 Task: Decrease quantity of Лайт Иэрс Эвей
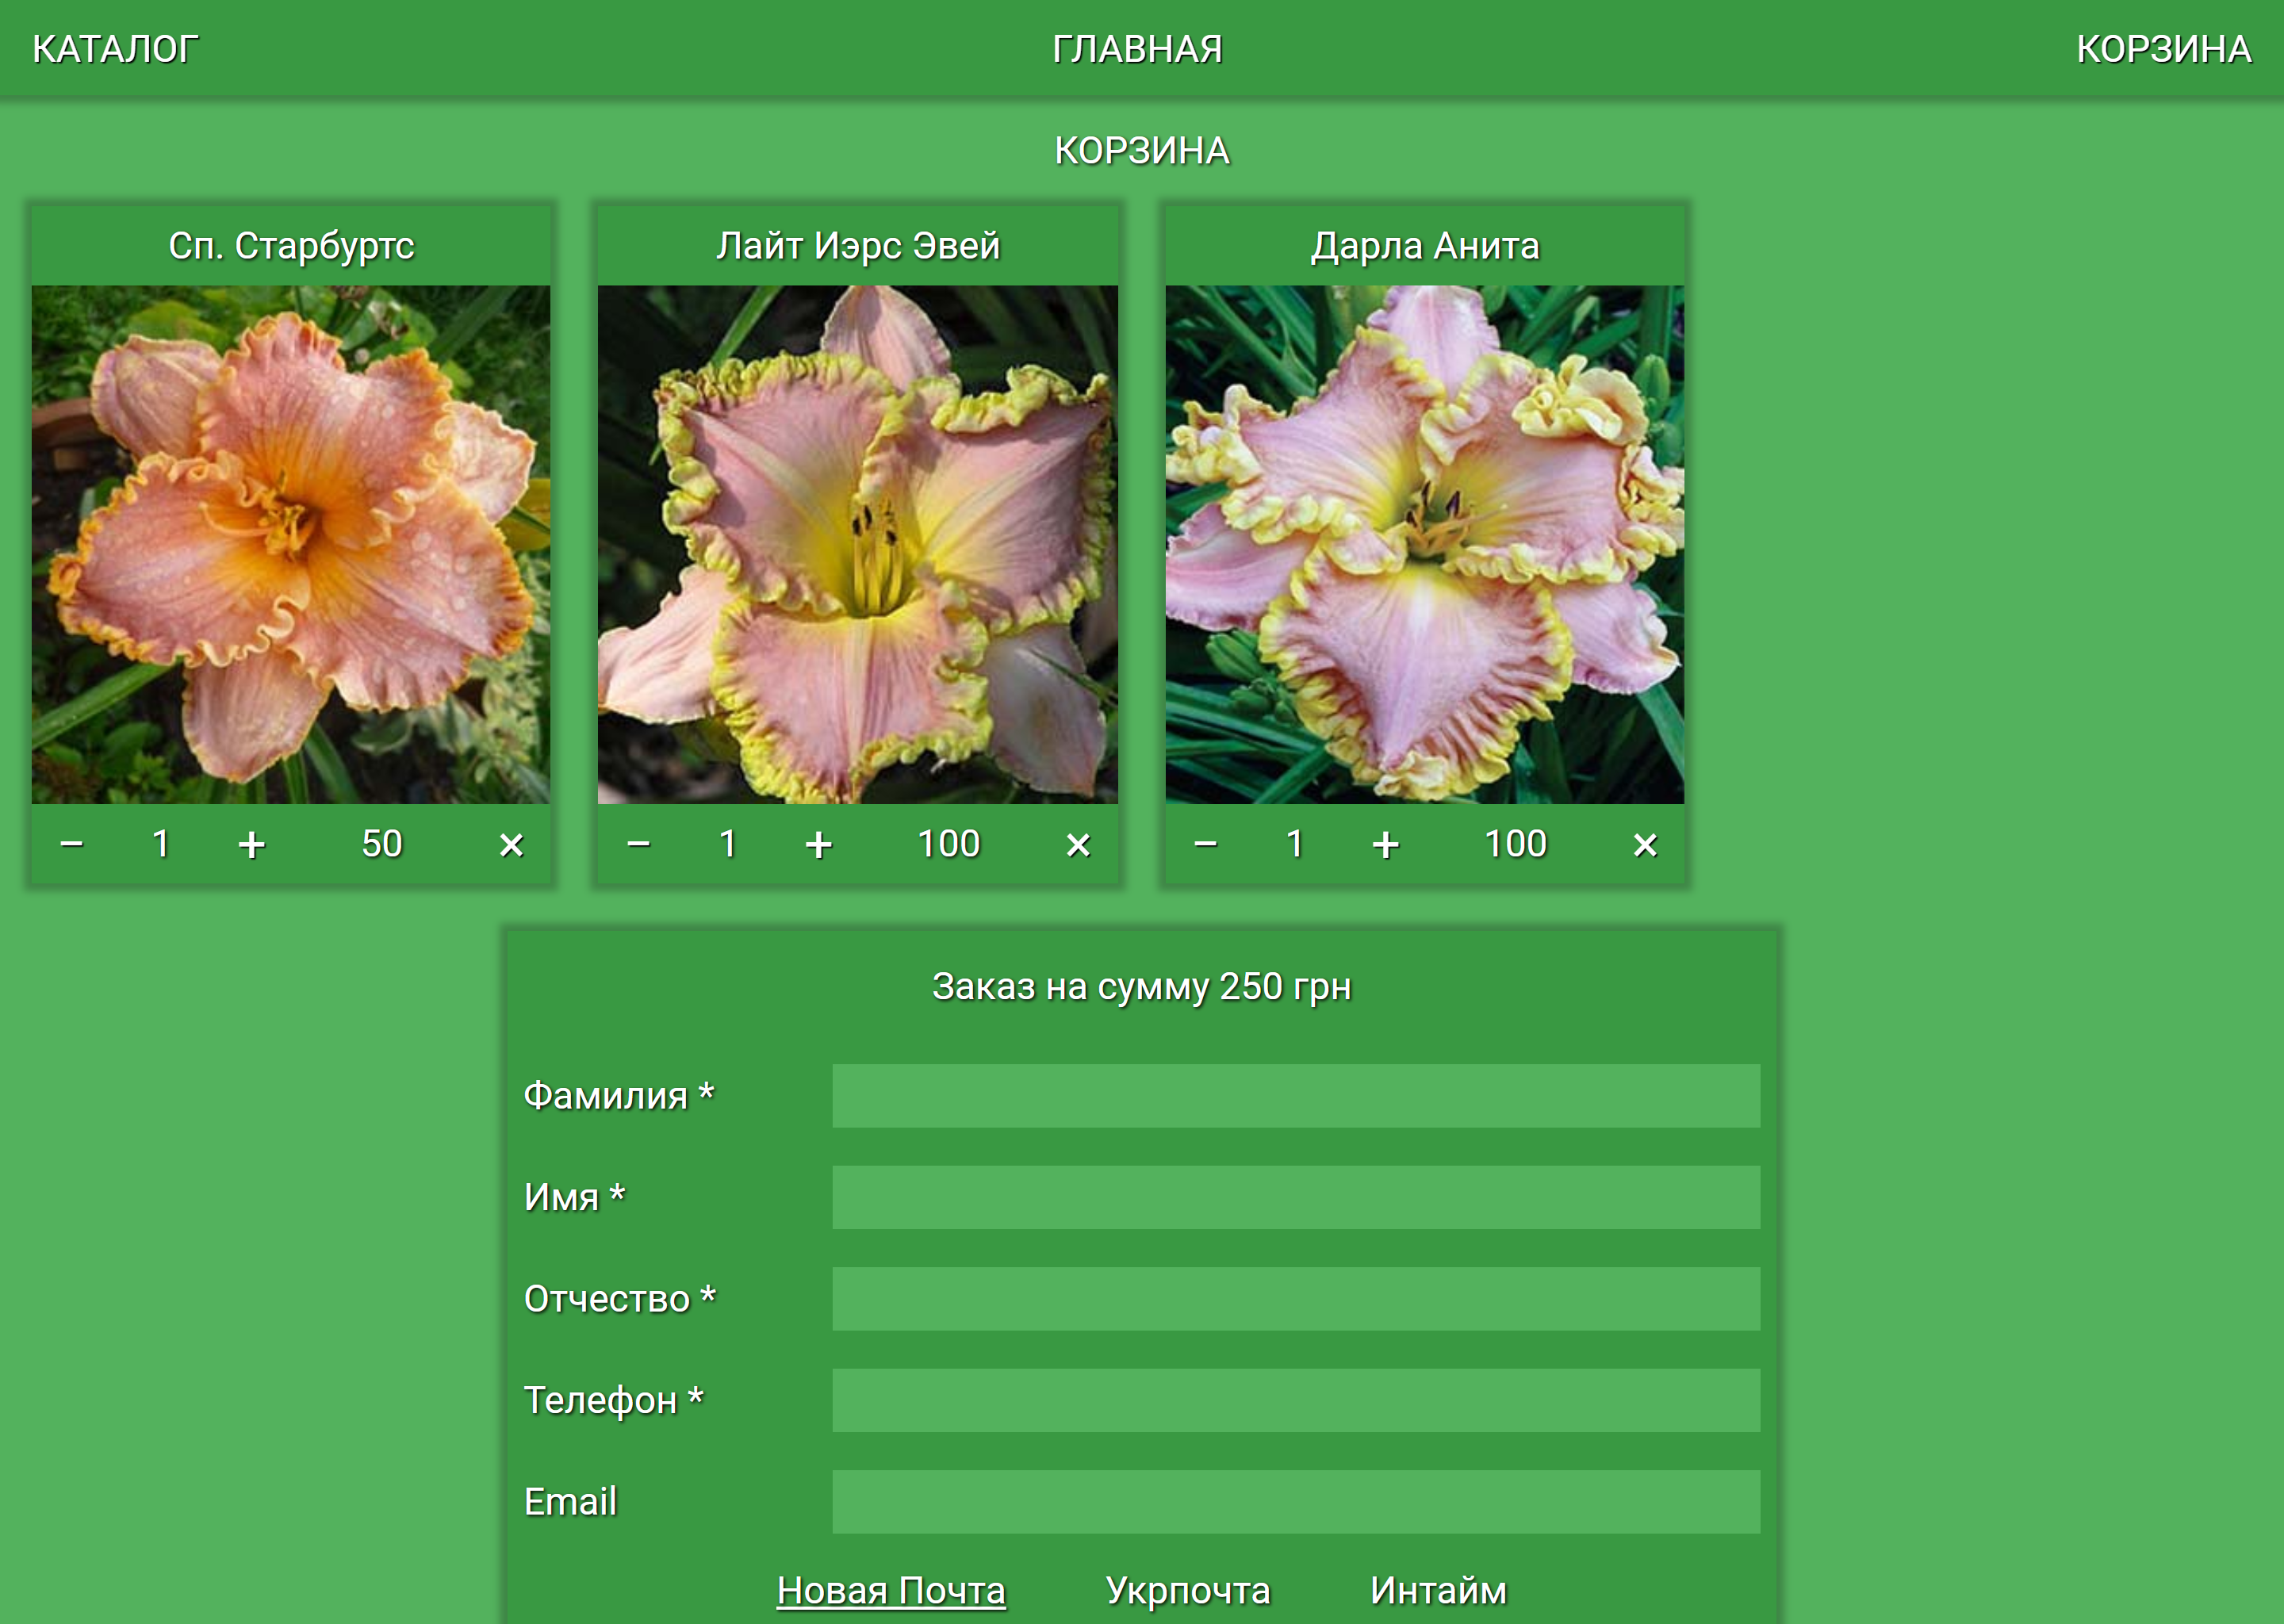[639, 845]
